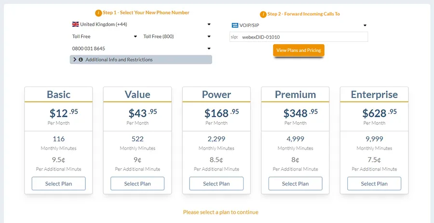Viewport: 434px width, 223px height.
Task: Click the Enterprise plan heading
Action: [374, 95]
